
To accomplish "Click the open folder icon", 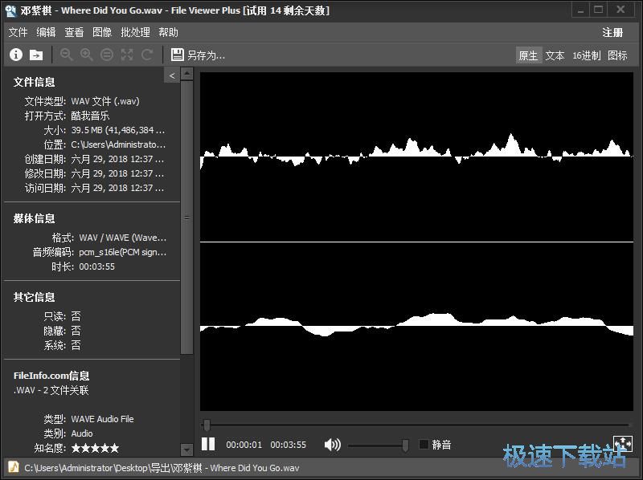I will (36, 55).
